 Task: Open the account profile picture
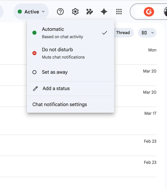point(165,12)
